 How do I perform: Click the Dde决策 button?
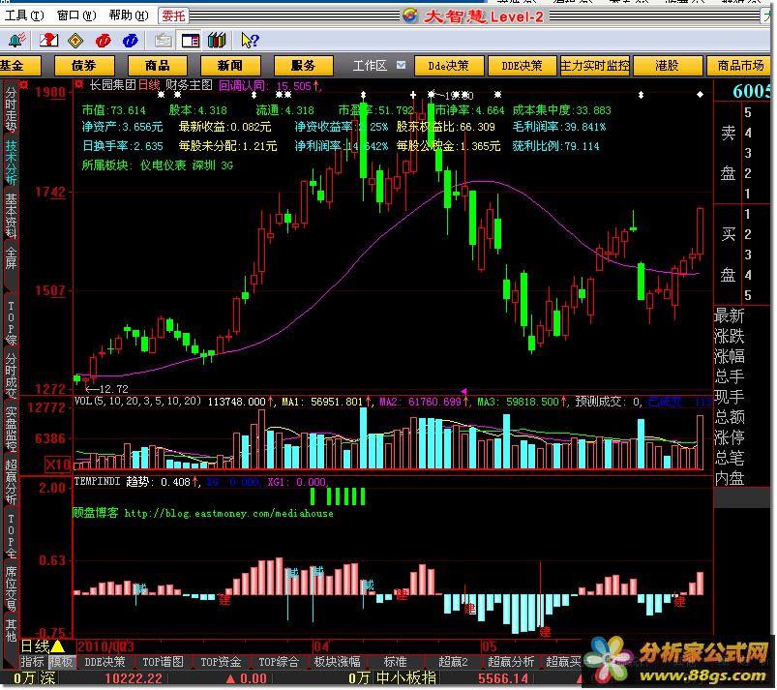click(448, 66)
